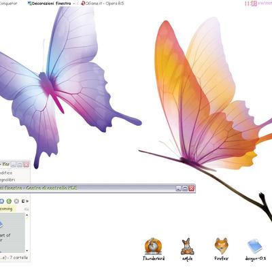The width and height of the screenshot is (272, 272).
Task: Click the grey stop icon in Konqueror toolbar
Action: pyautogui.click(x=16, y=201)
